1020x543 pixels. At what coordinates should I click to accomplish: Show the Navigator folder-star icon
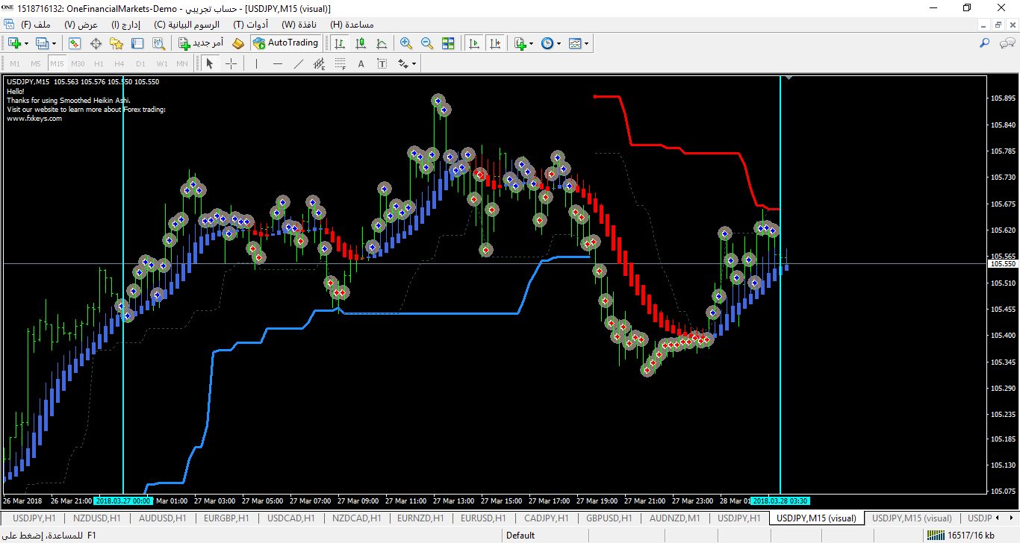117,43
